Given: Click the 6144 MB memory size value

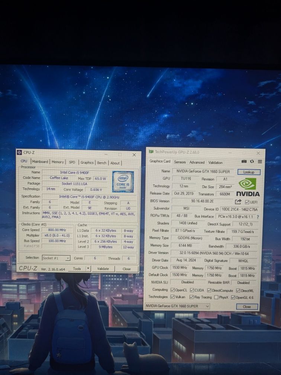Looking at the screenshot, I should (185, 246).
